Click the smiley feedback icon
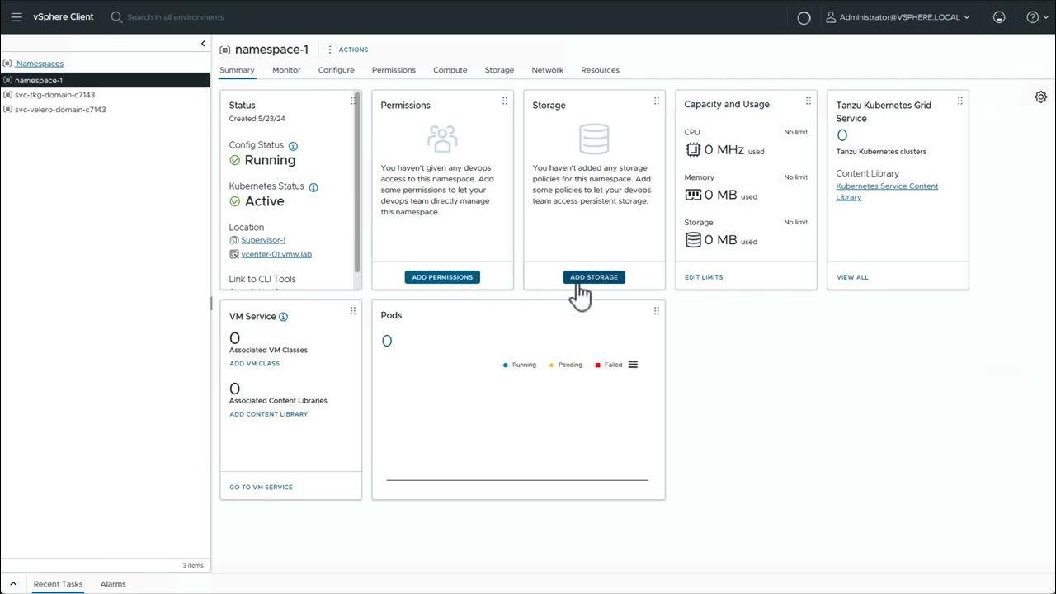Image resolution: width=1056 pixels, height=594 pixels. point(999,17)
